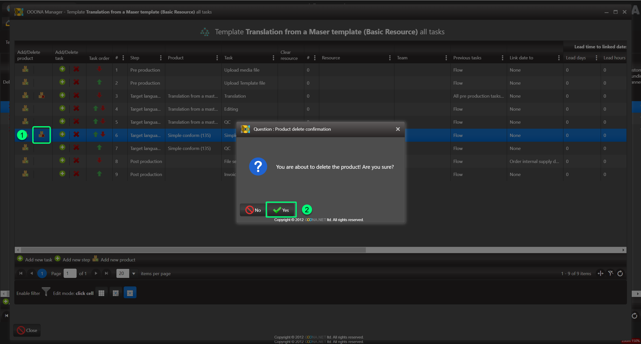641x344 pixels.
Task: Click Yes to confirm product deletion
Action: 281,210
